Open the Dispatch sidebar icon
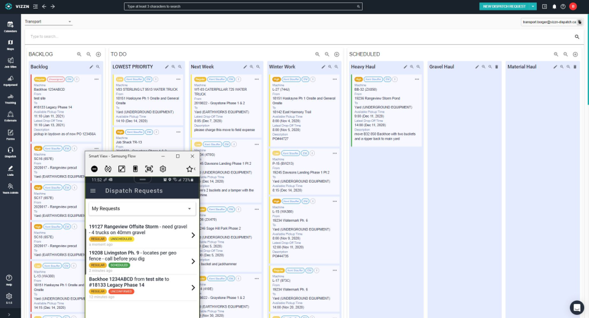The image size is (589, 318). pos(10,152)
